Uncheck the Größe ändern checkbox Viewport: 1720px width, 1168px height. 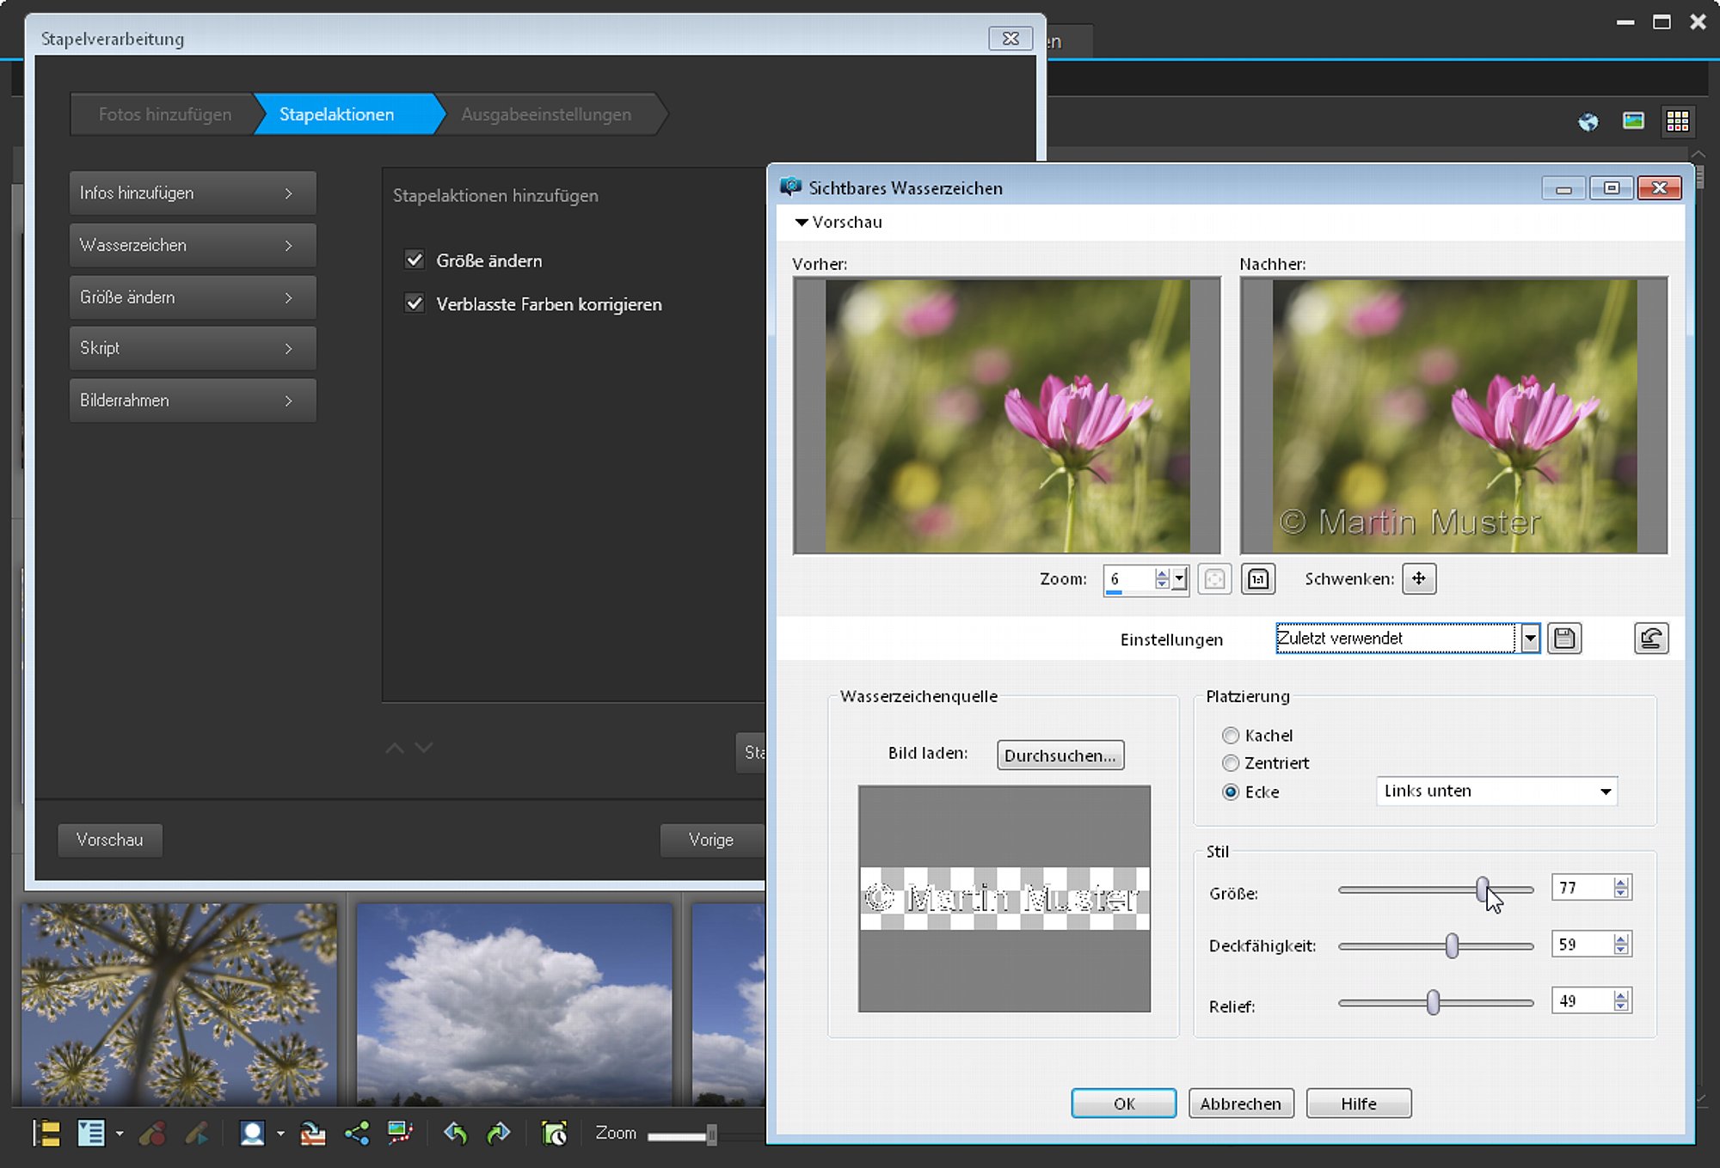(415, 260)
